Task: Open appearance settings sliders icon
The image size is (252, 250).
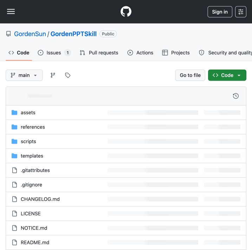Action: pyautogui.click(x=241, y=12)
